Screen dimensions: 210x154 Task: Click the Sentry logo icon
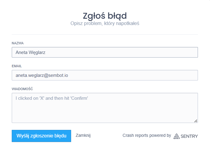[177, 136]
